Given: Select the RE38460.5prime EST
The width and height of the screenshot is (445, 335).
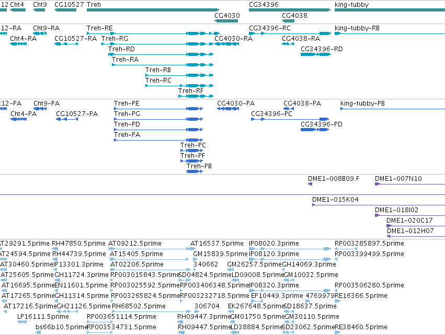Looking at the screenshot, I should click(337, 332).
